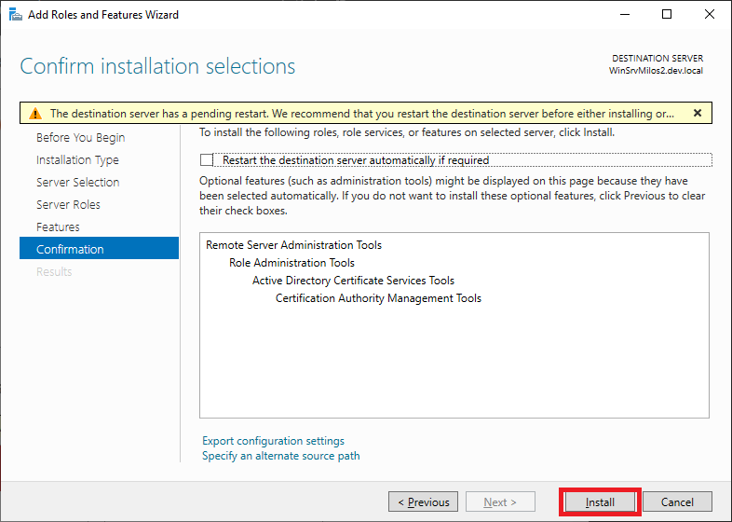Click the yellow warning triangle icon
Image resolution: width=732 pixels, height=522 pixels.
(x=35, y=114)
